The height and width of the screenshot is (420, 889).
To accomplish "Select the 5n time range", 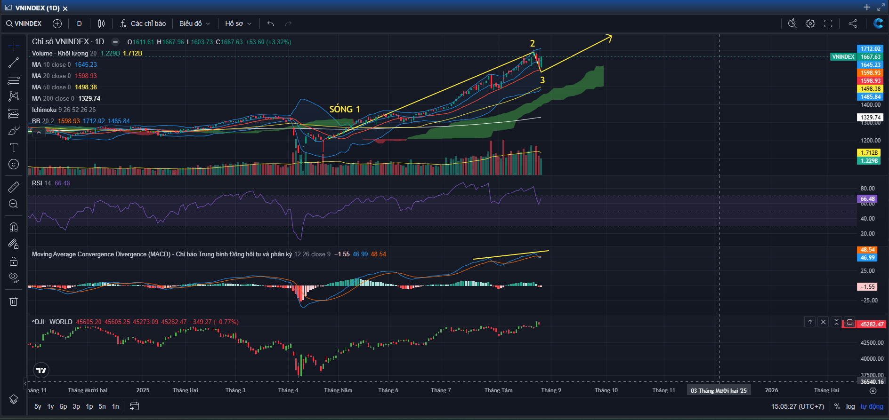I will pyautogui.click(x=102, y=406).
